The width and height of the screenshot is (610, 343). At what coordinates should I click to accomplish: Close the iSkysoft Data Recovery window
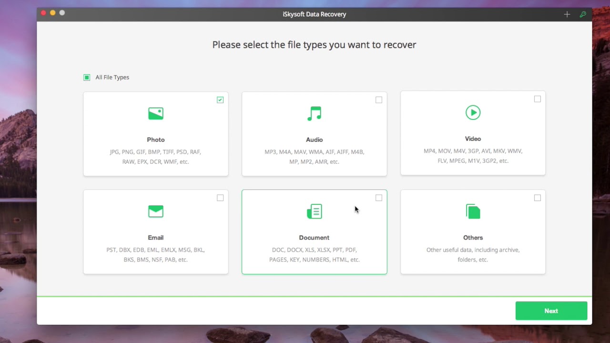[43, 13]
